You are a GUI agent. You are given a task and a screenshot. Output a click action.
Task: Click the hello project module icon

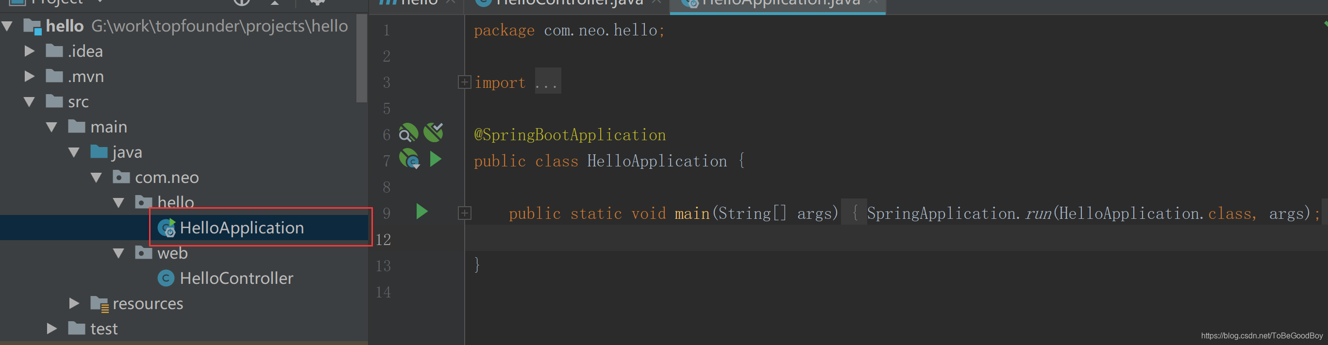33,26
